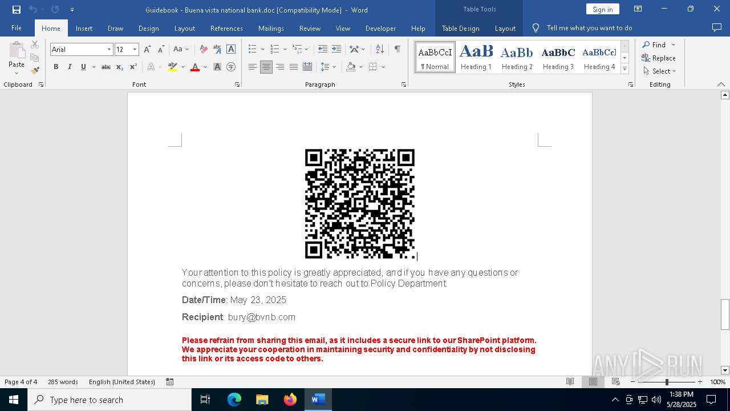Justify paragraph text
This screenshot has height=411, width=730.
[294, 67]
